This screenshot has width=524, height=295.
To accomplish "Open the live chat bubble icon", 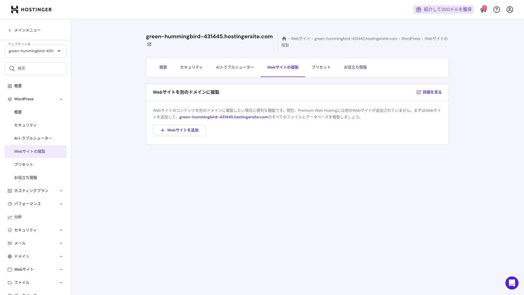I will pyautogui.click(x=512, y=283).
